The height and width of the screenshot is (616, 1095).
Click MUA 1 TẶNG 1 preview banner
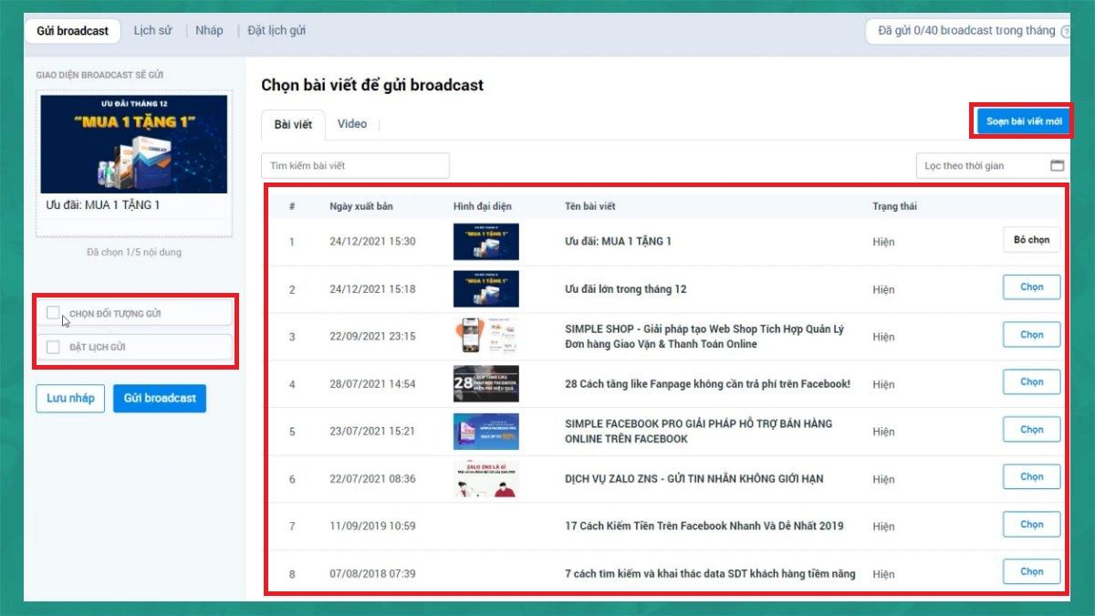pyautogui.click(x=133, y=143)
